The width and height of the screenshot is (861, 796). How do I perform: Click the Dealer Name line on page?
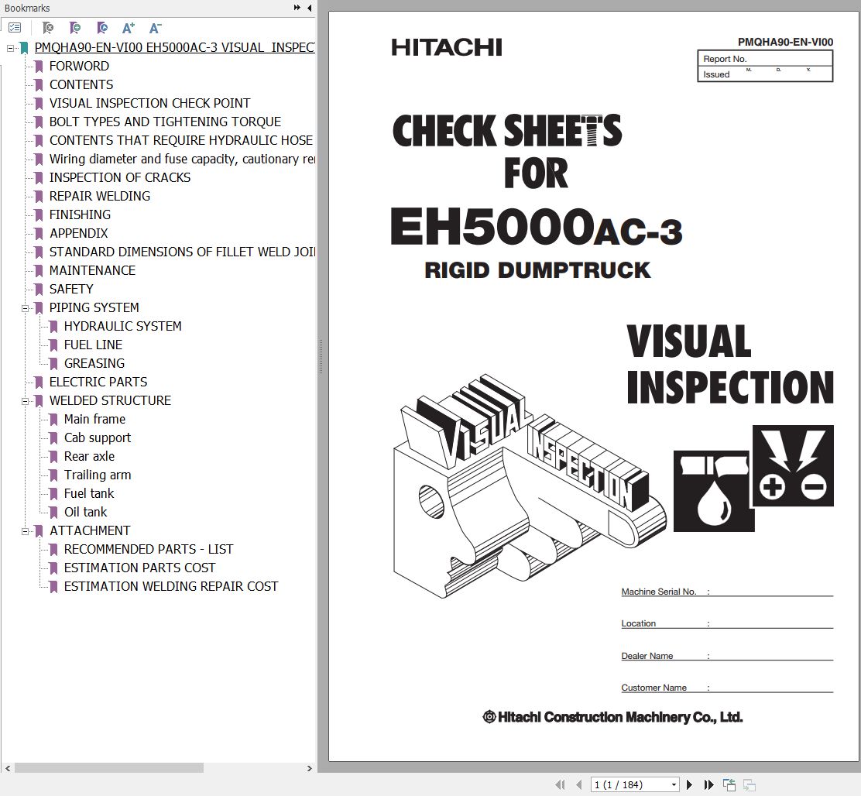(x=727, y=656)
